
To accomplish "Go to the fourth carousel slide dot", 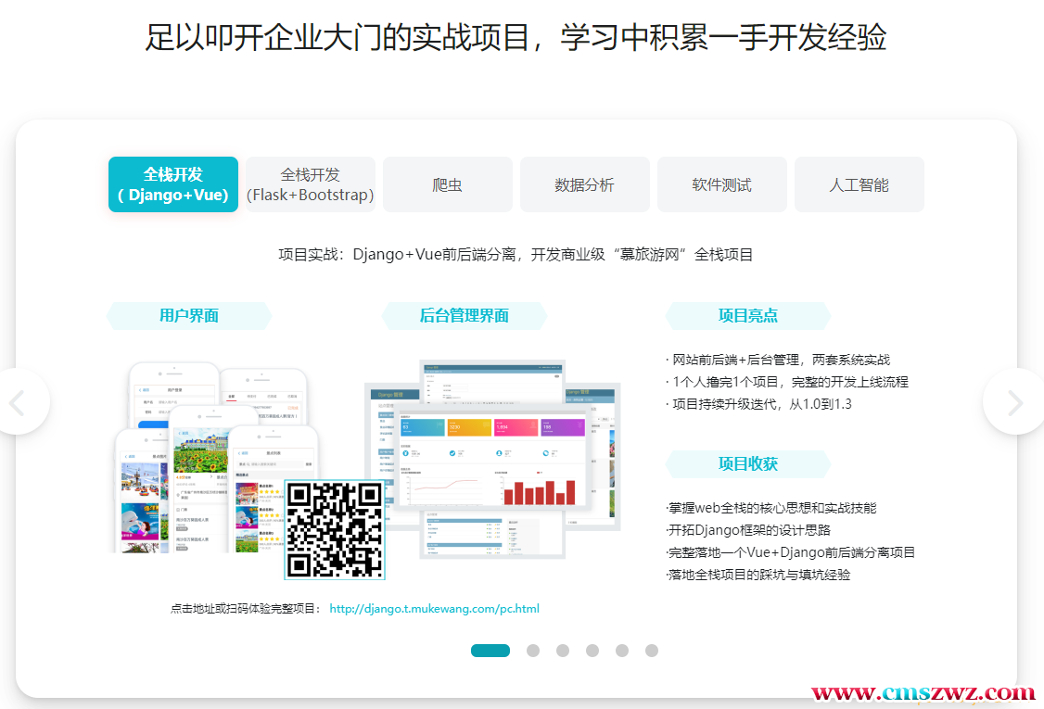I will [592, 651].
